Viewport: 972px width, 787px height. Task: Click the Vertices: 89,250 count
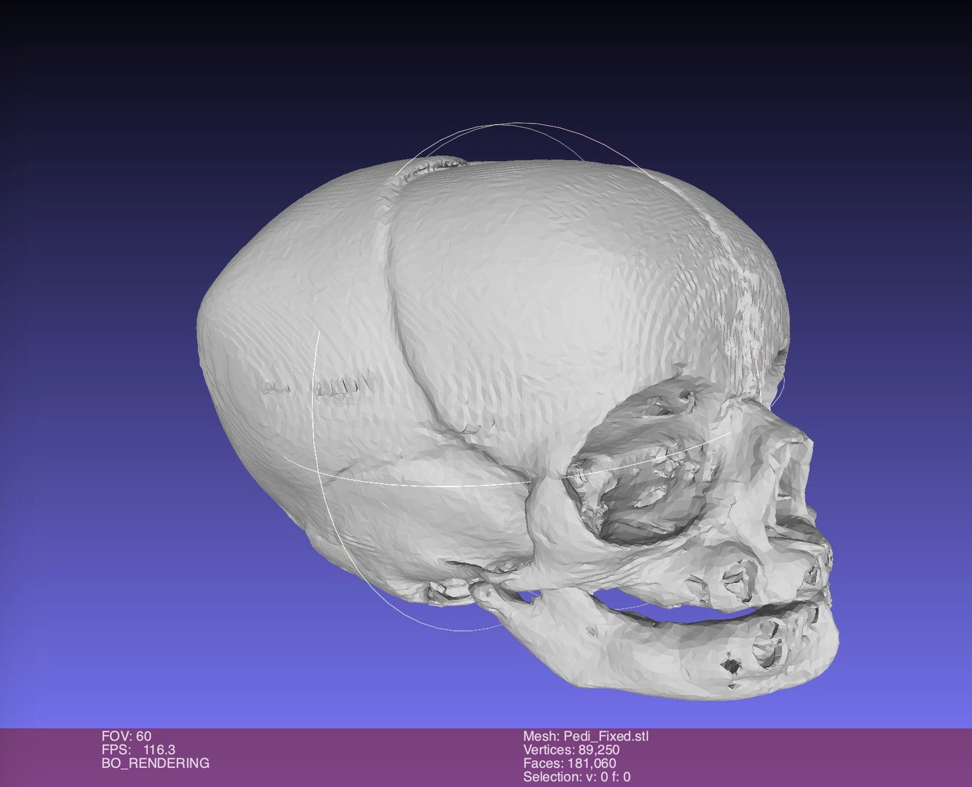point(571,750)
